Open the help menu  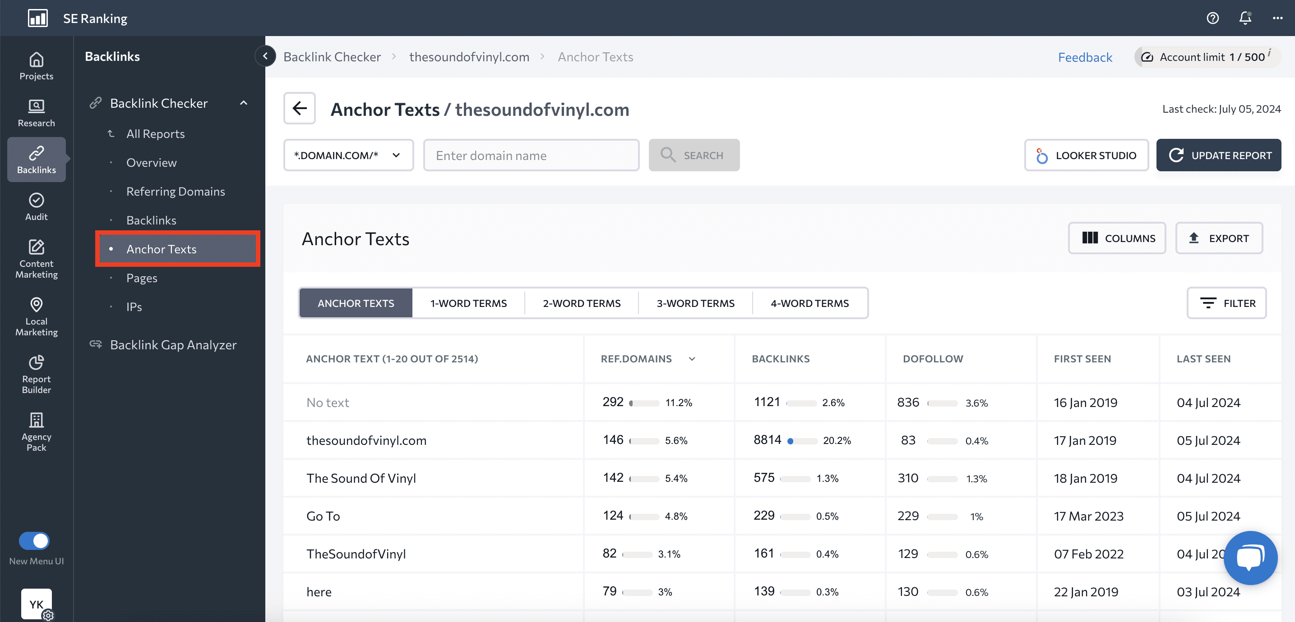tap(1212, 18)
